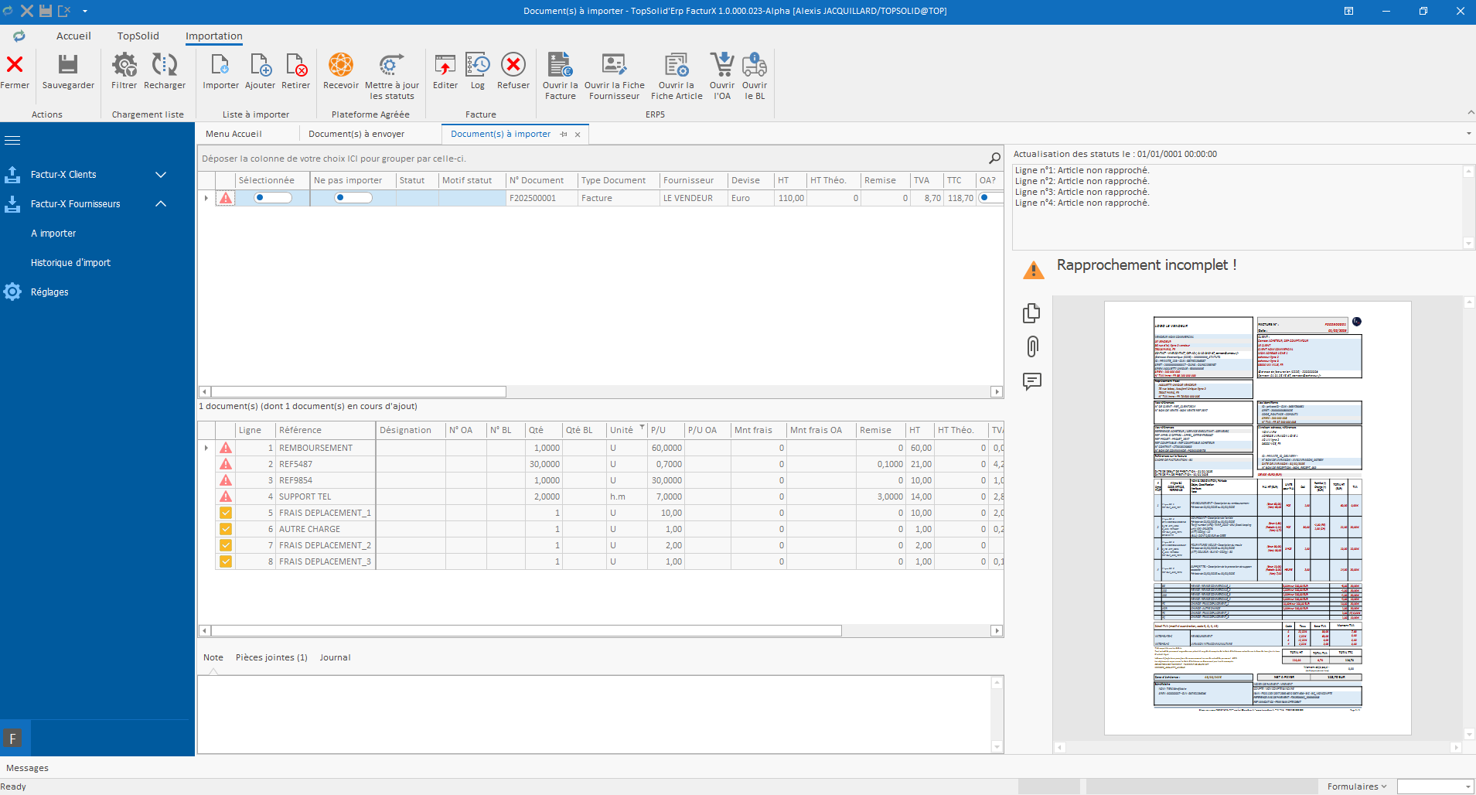Click the paperclip attachment icon
The image size is (1476, 795).
click(x=1032, y=346)
